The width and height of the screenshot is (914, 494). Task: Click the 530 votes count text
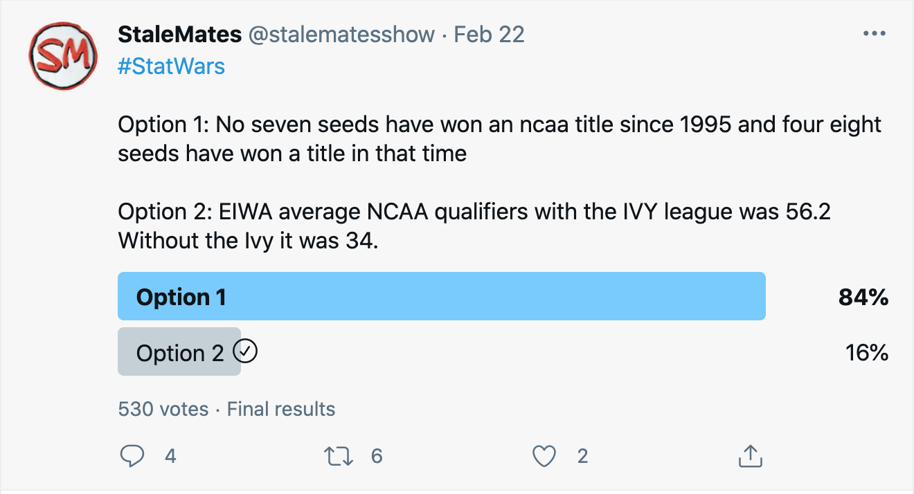click(x=163, y=409)
